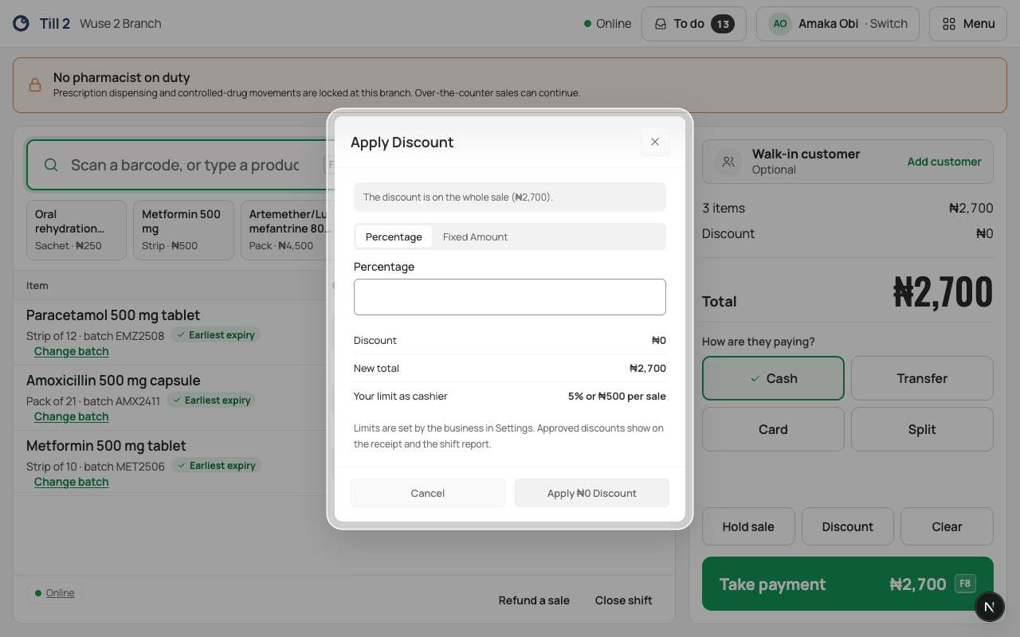Focus the Percentage input field

click(510, 297)
